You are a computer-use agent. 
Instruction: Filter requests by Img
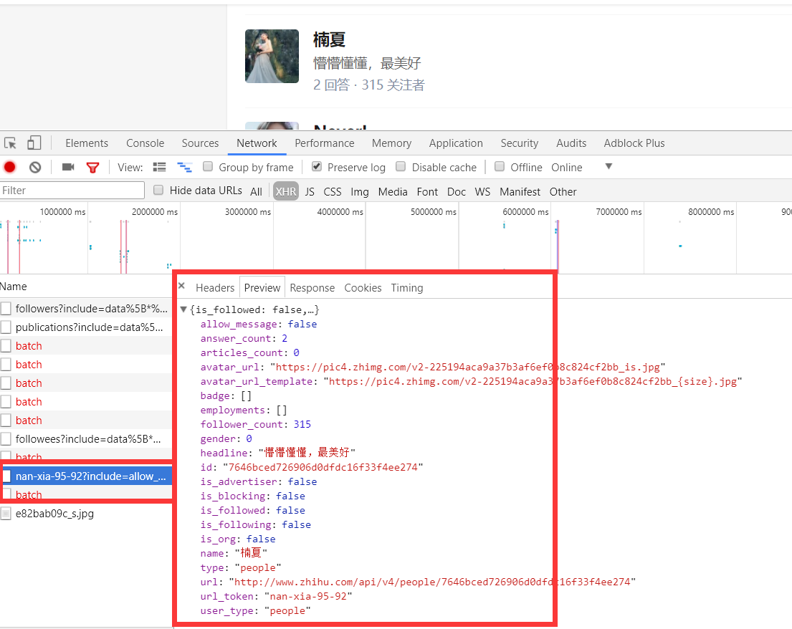point(360,192)
